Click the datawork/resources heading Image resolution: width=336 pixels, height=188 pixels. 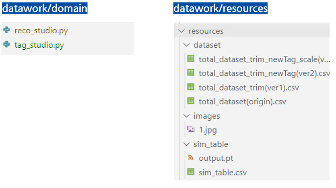click(x=220, y=8)
